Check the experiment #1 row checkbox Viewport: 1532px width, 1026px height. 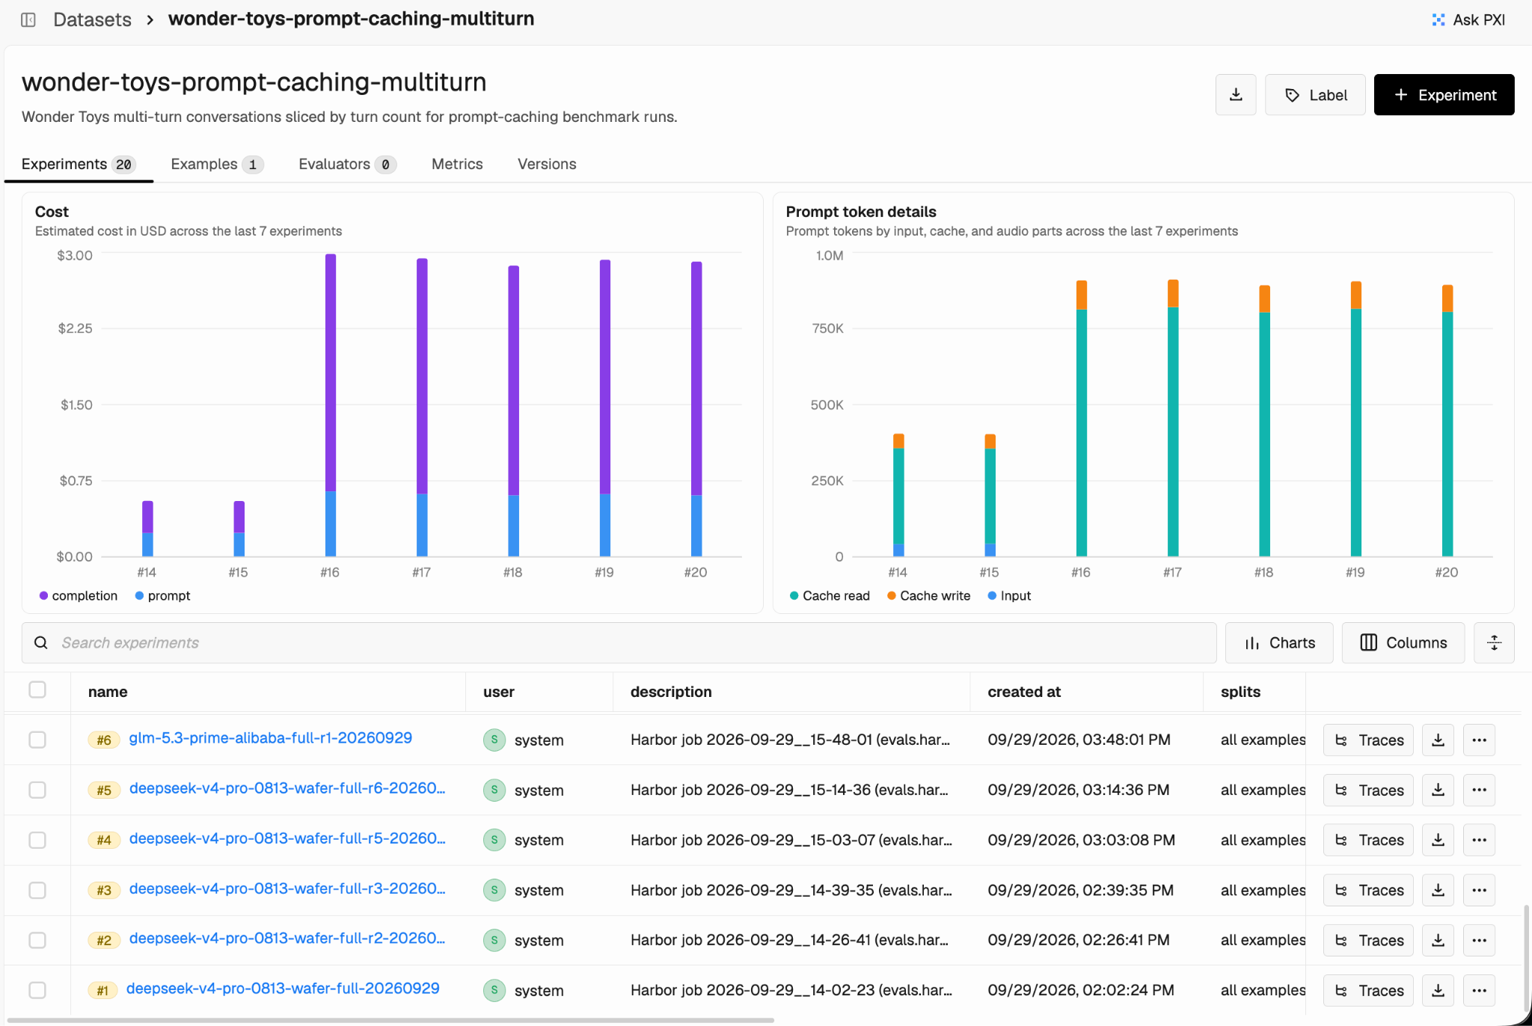[x=37, y=990]
